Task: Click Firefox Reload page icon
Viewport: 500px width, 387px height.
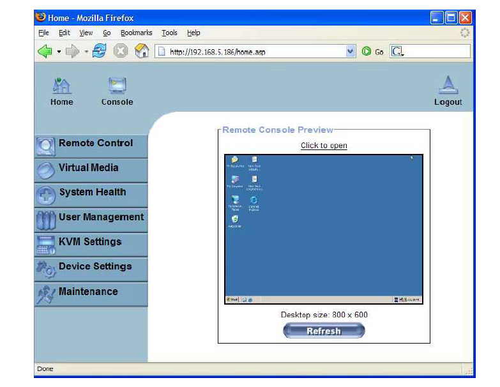Action: click(99, 52)
